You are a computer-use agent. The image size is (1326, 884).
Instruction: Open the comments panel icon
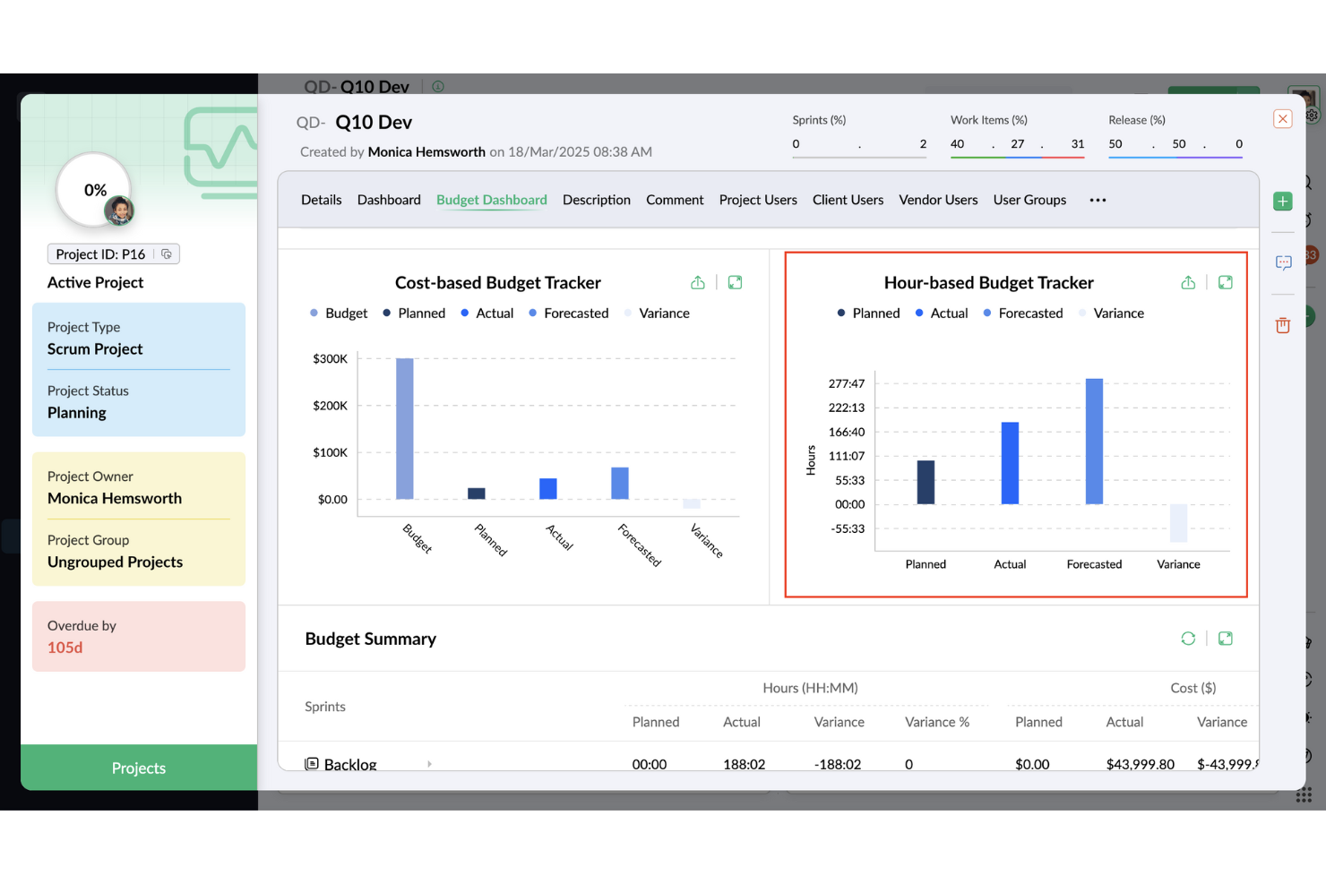click(1282, 262)
